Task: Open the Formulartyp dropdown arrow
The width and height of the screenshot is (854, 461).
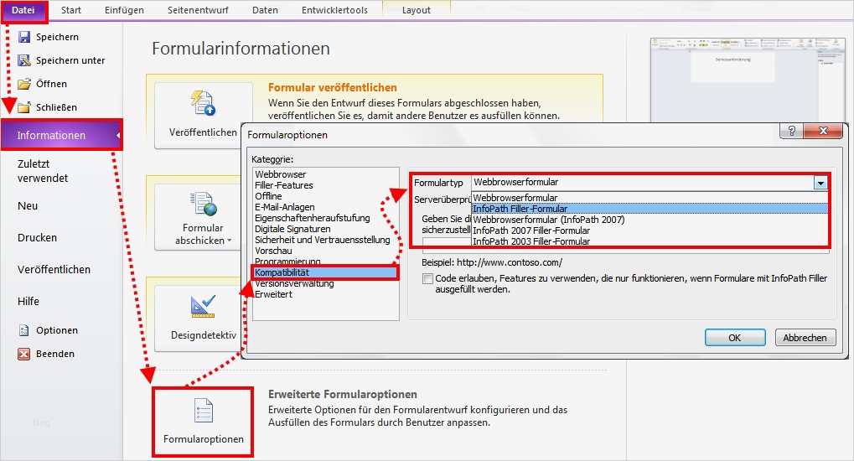Action: coord(820,183)
